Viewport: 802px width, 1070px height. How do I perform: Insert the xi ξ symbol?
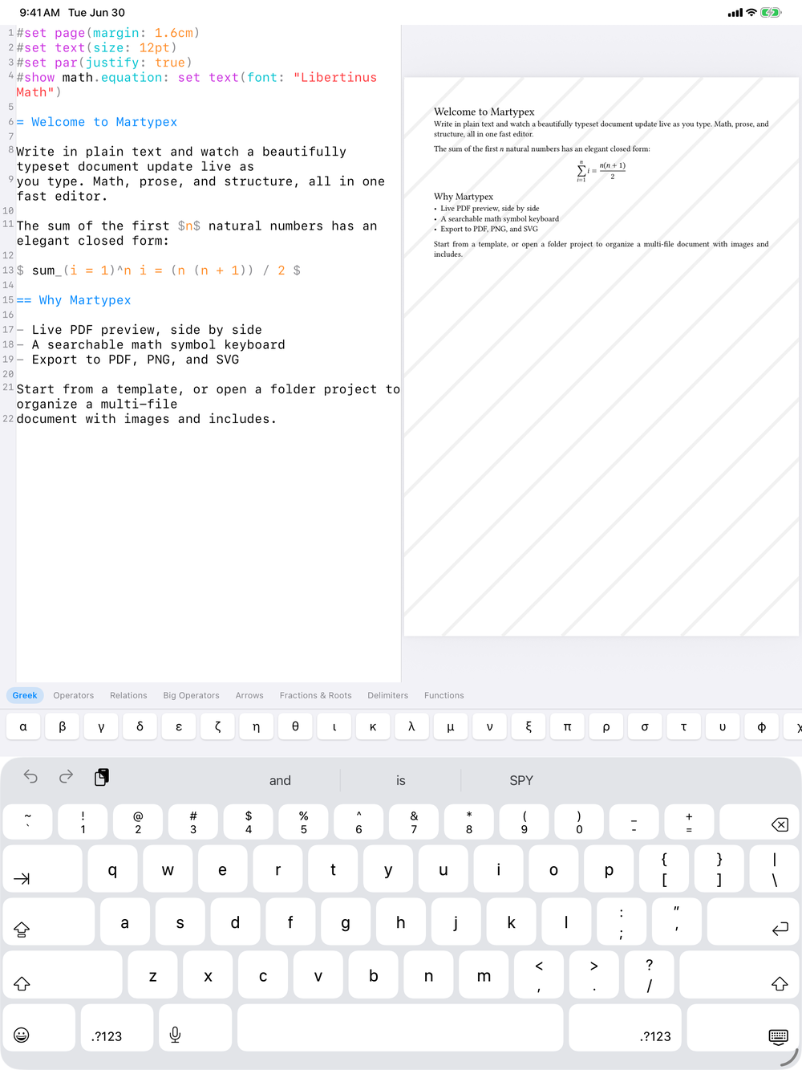tap(529, 726)
